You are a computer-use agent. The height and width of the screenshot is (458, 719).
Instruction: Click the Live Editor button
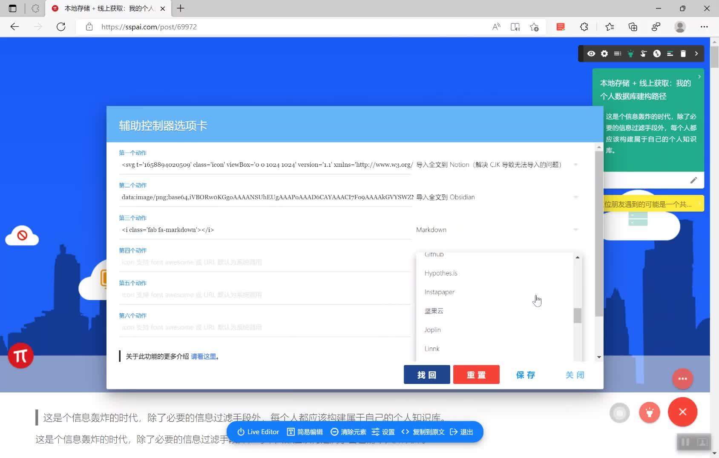tap(258, 432)
